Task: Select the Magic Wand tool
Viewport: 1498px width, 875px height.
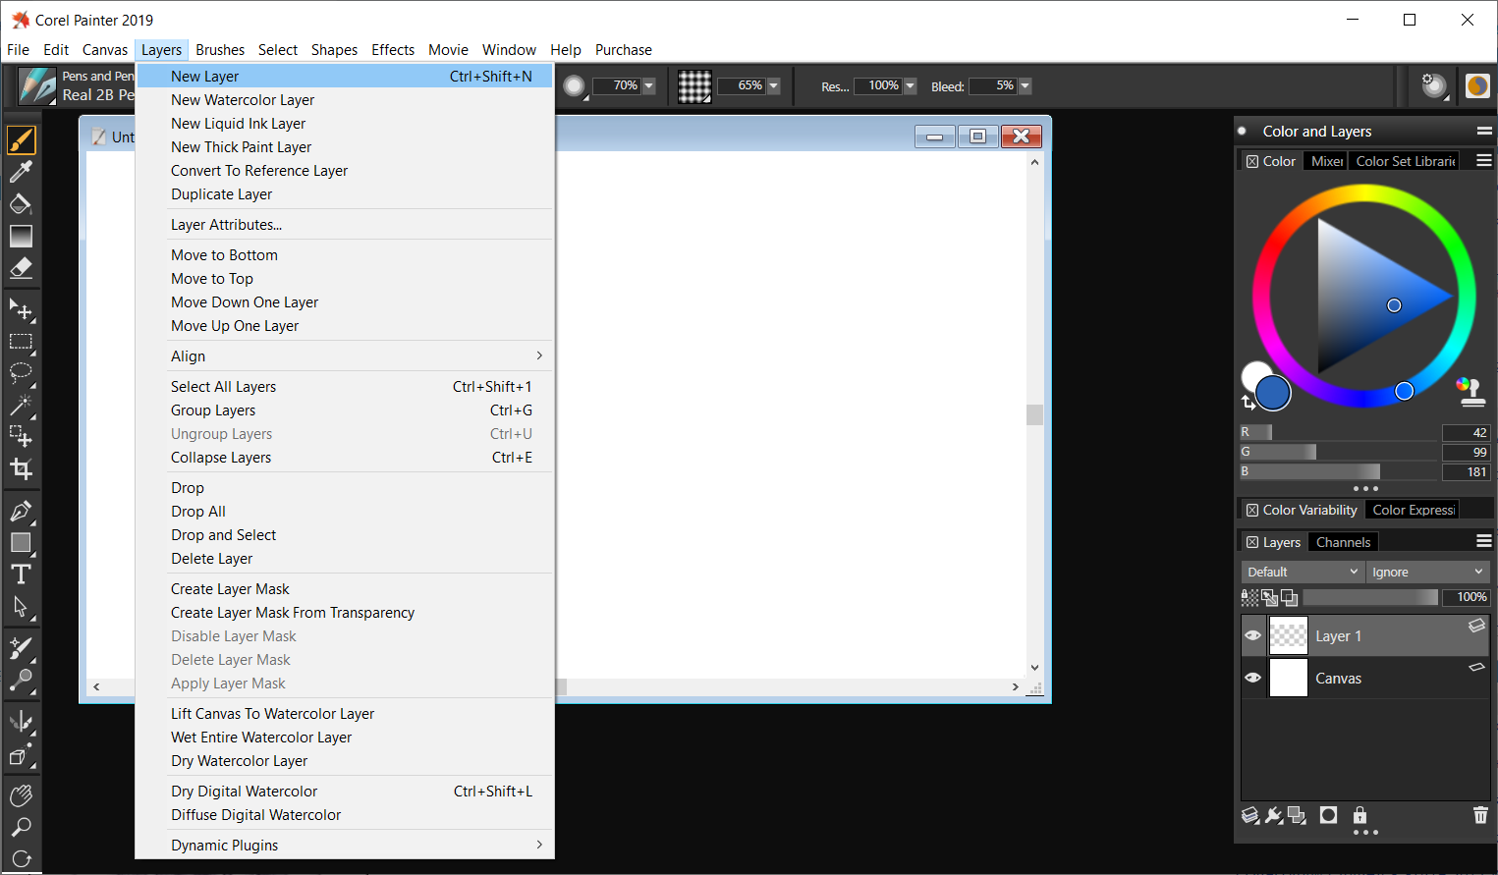Action: pyautogui.click(x=21, y=405)
